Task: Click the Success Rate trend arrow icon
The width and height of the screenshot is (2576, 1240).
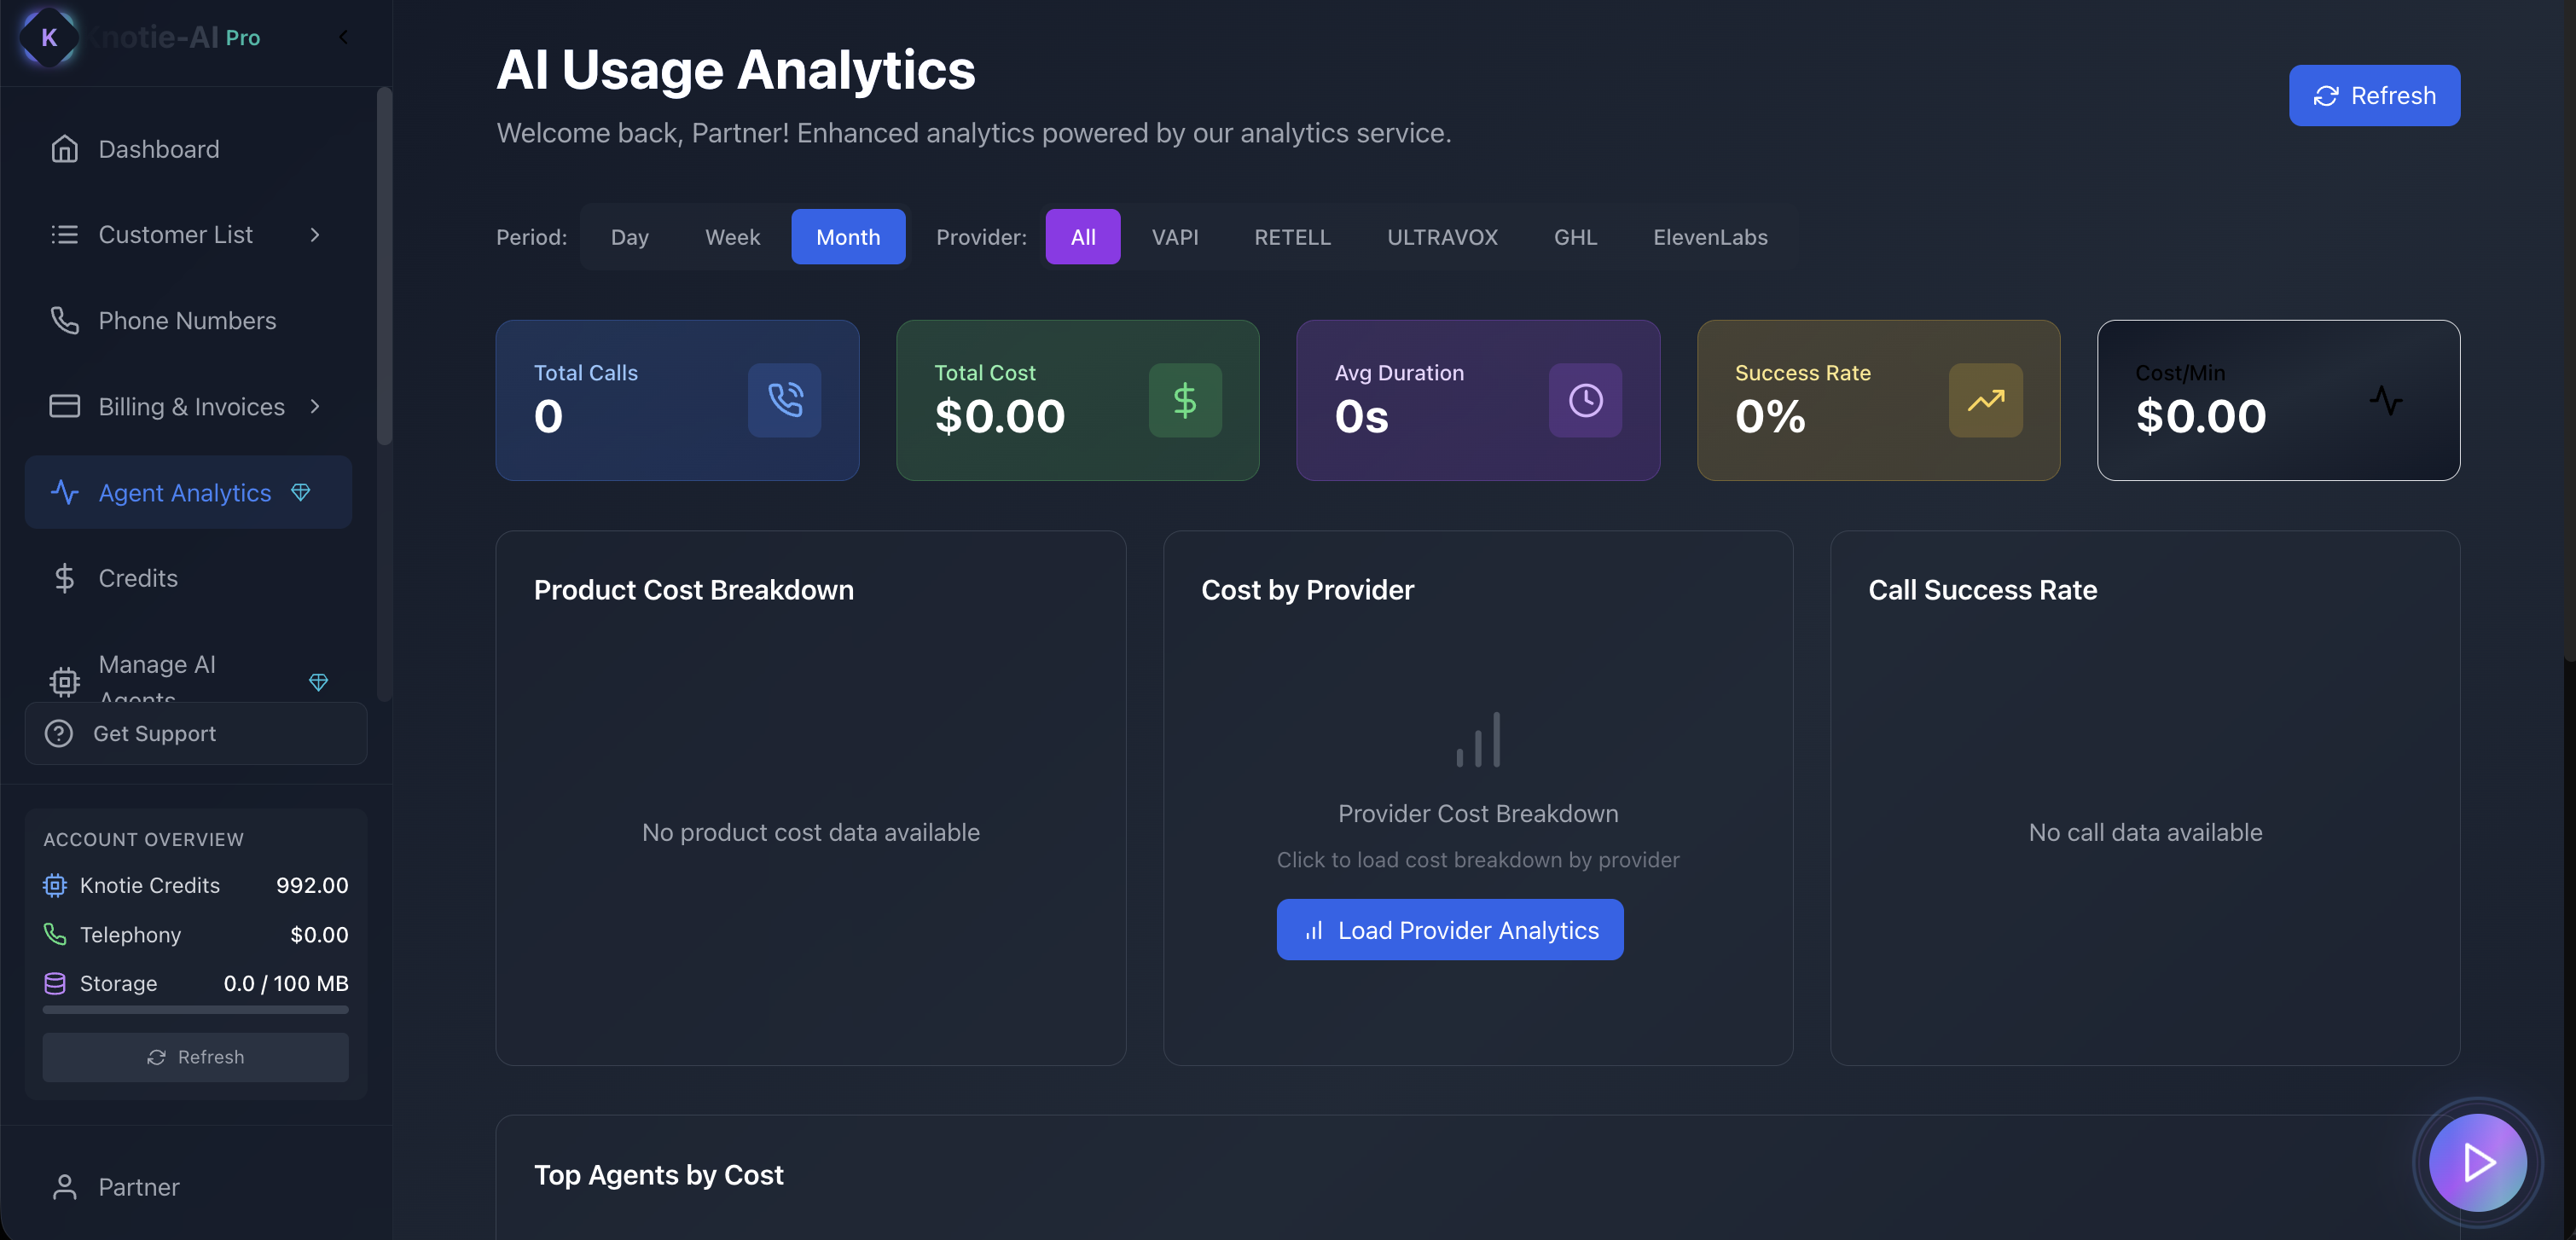Action: [1985, 400]
